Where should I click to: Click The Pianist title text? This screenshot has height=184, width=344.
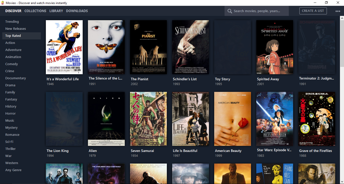pos(139,79)
